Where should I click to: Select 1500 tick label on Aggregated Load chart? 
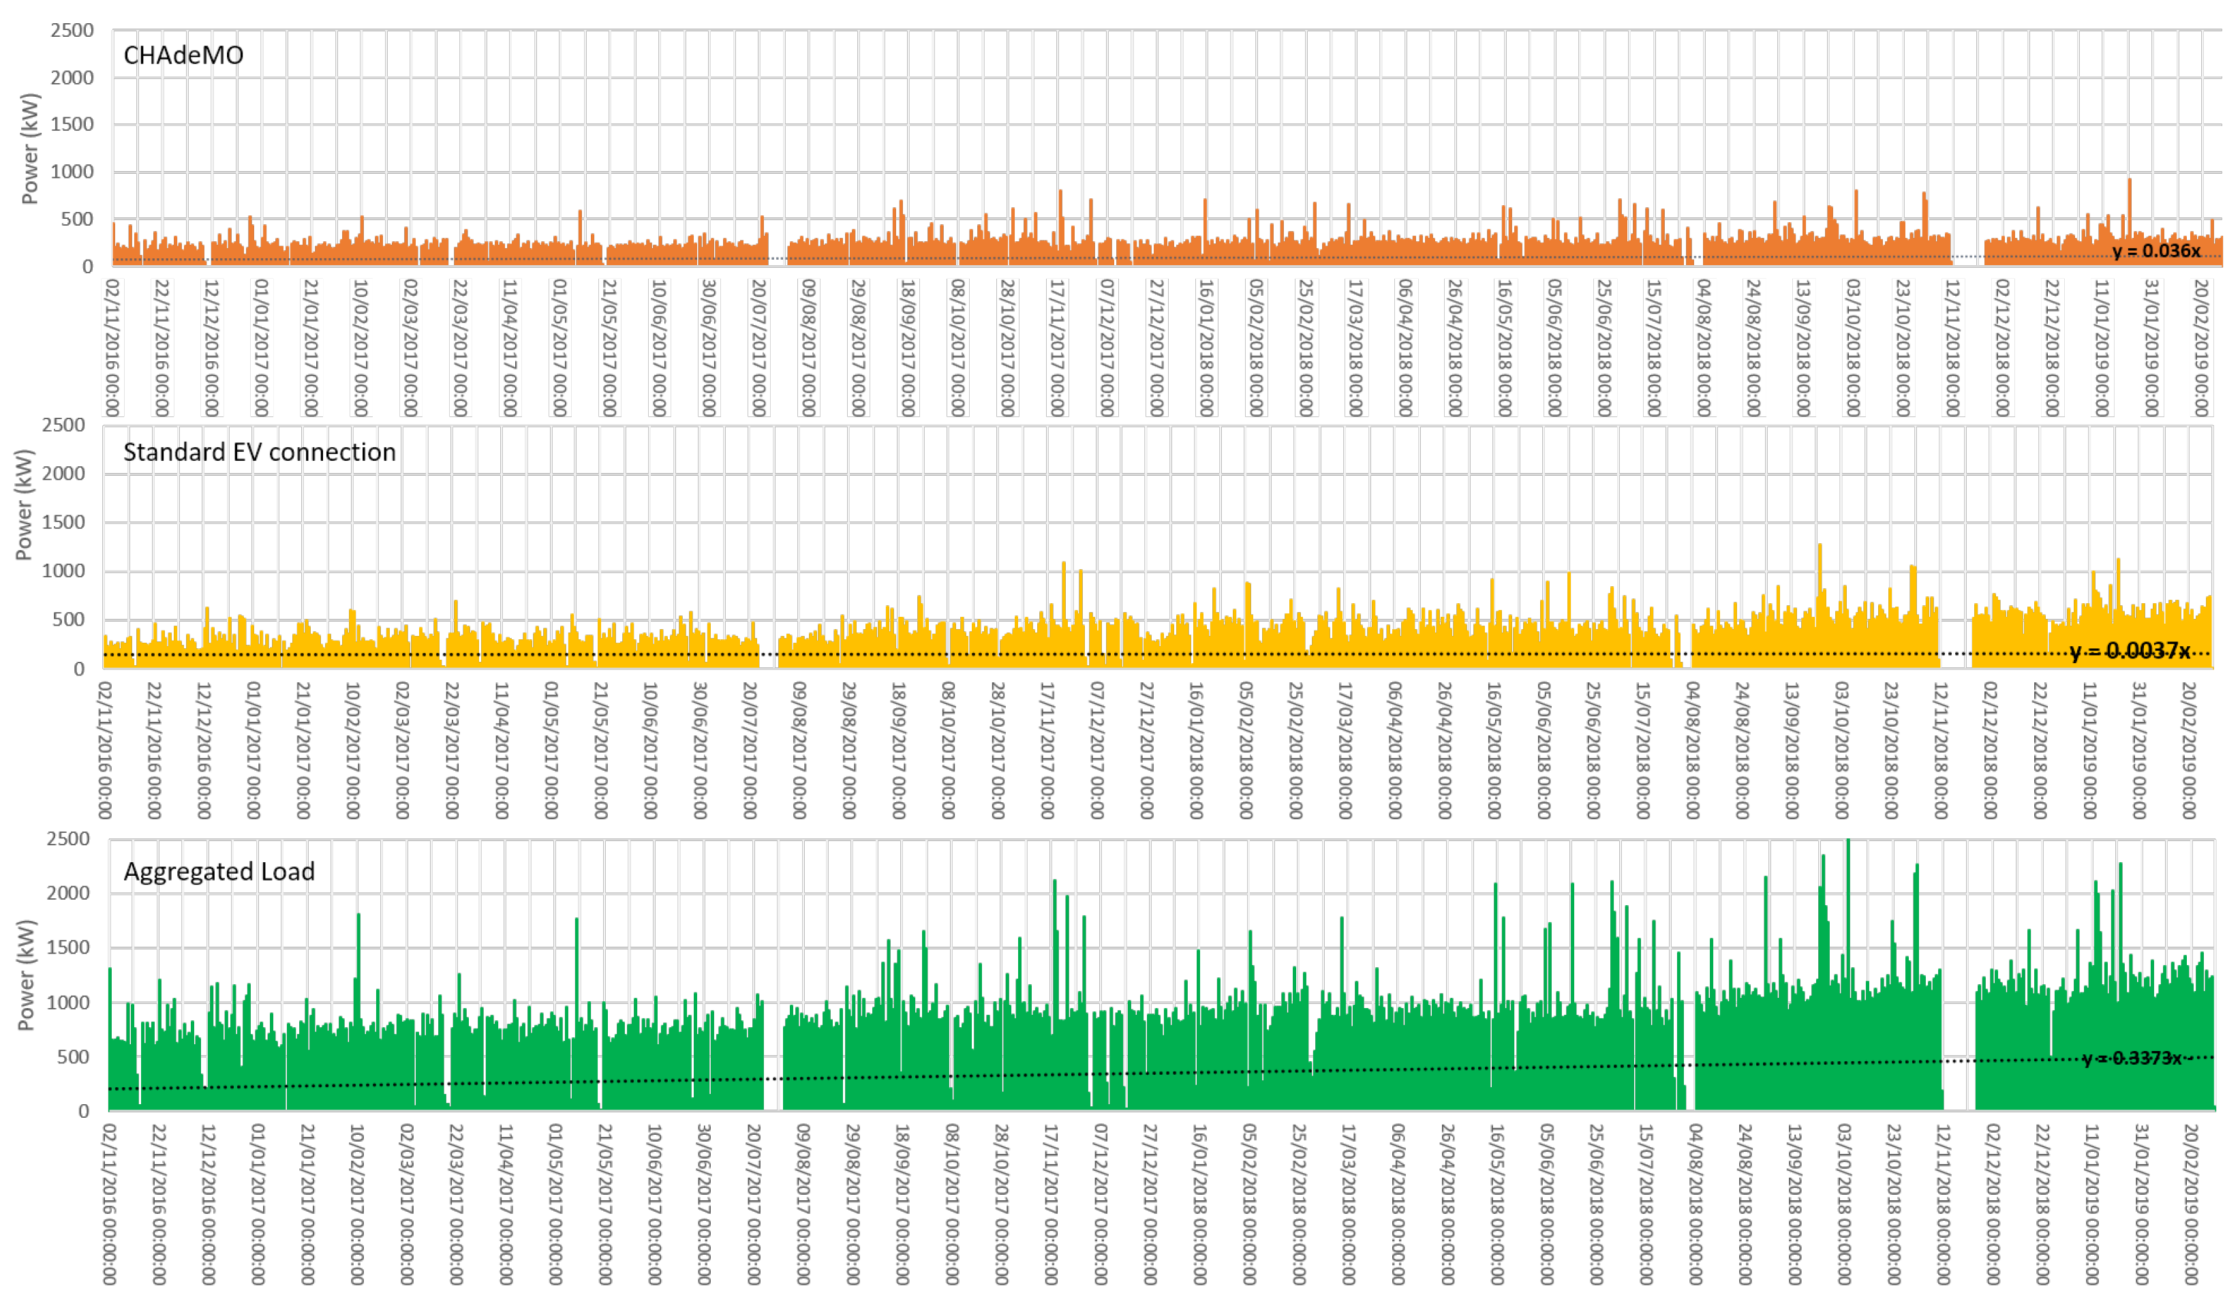pyautogui.click(x=68, y=947)
